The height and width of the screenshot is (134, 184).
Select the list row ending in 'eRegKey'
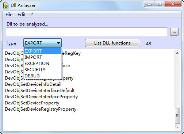(x=43, y=53)
